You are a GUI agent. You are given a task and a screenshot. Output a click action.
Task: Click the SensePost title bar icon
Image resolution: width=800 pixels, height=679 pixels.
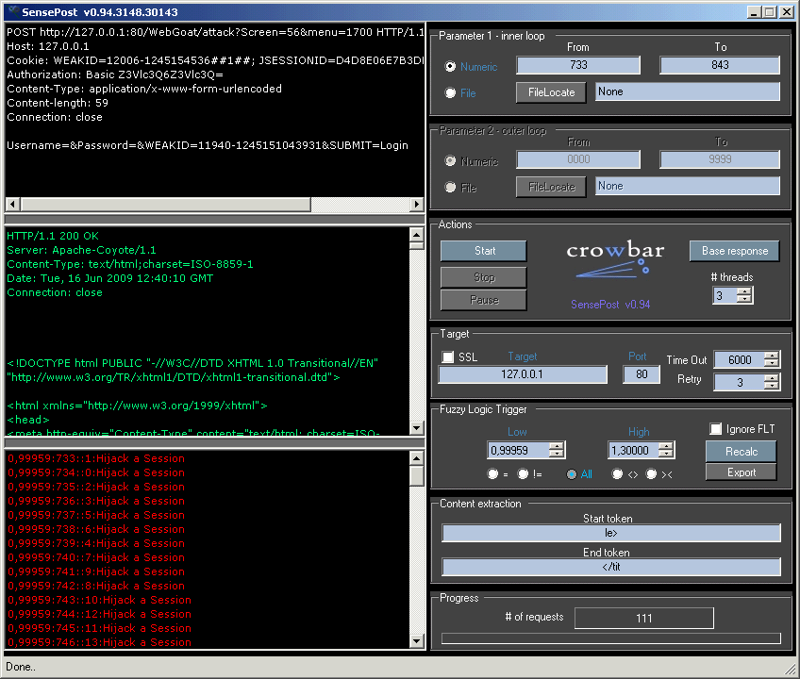point(13,12)
